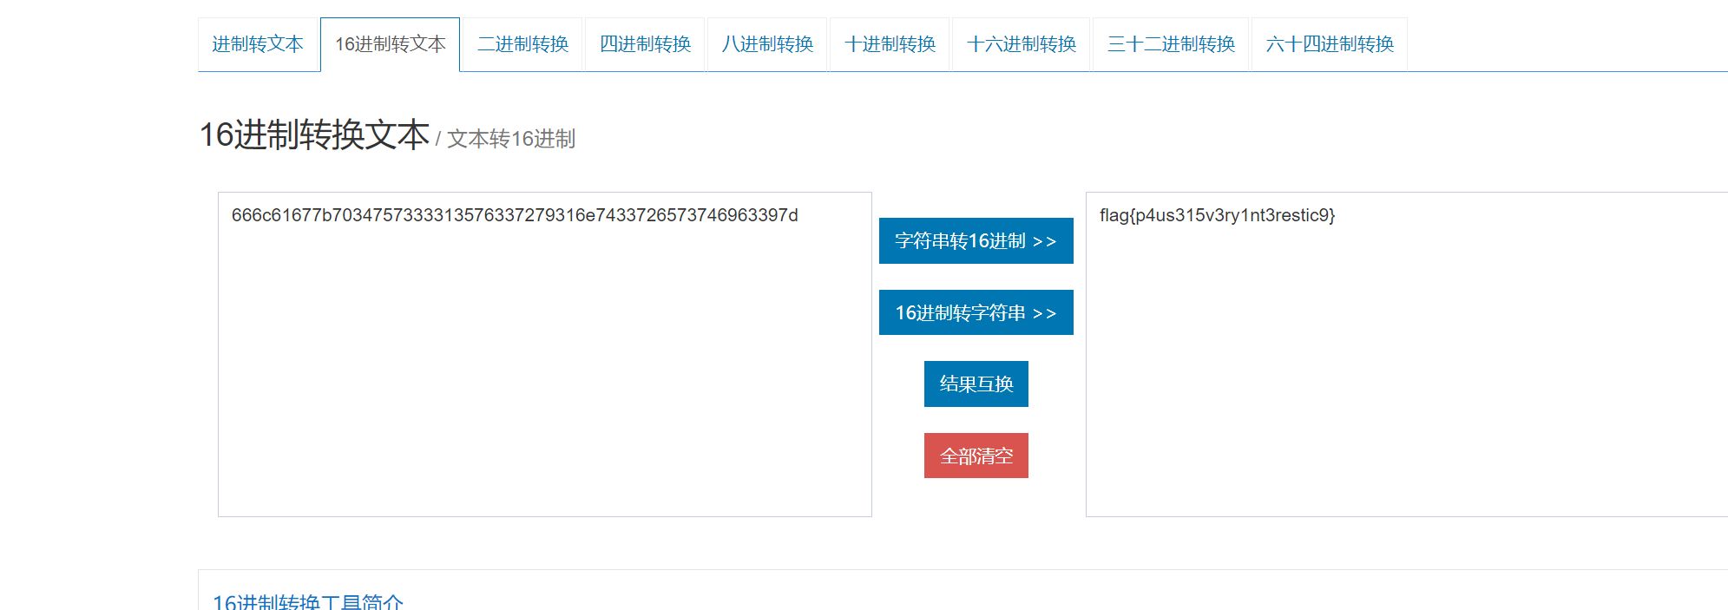The width and height of the screenshot is (1728, 610).
Task: Open the 六十四进制转换 tab
Action: pyautogui.click(x=1330, y=44)
